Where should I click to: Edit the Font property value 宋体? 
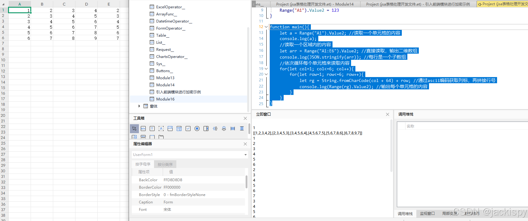click(x=167, y=210)
